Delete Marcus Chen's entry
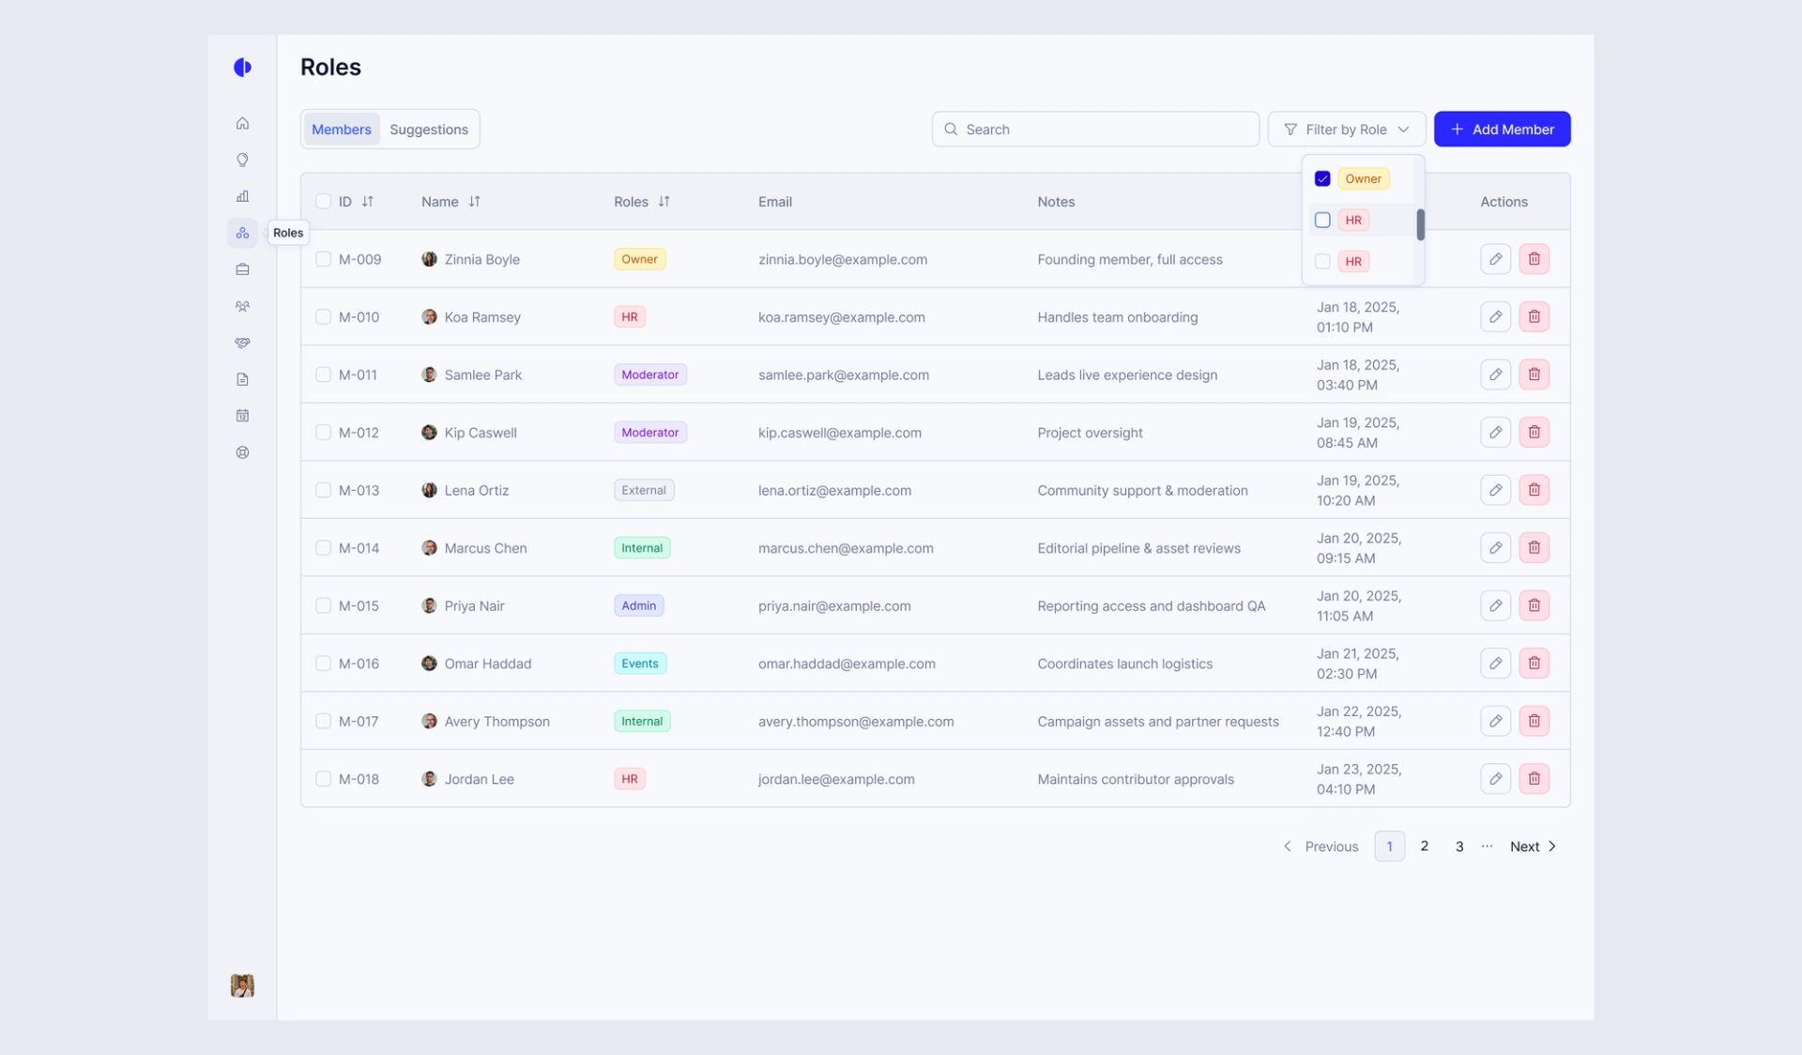This screenshot has width=1802, height=1055. pos(1534,547)
